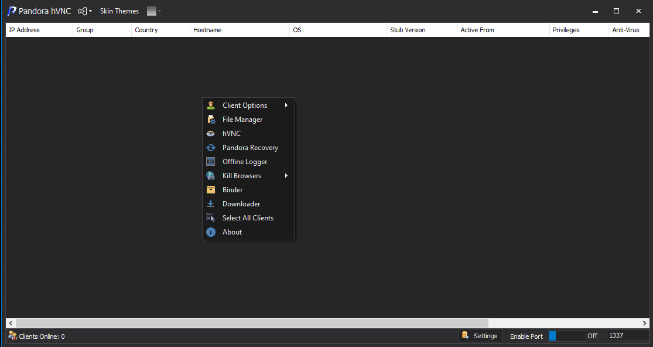
Task: Expand the skin theme swatch dropdown arrow
Action: (x=159, y=11)
